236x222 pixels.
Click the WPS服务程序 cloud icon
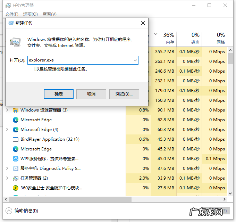coord(16,159)
